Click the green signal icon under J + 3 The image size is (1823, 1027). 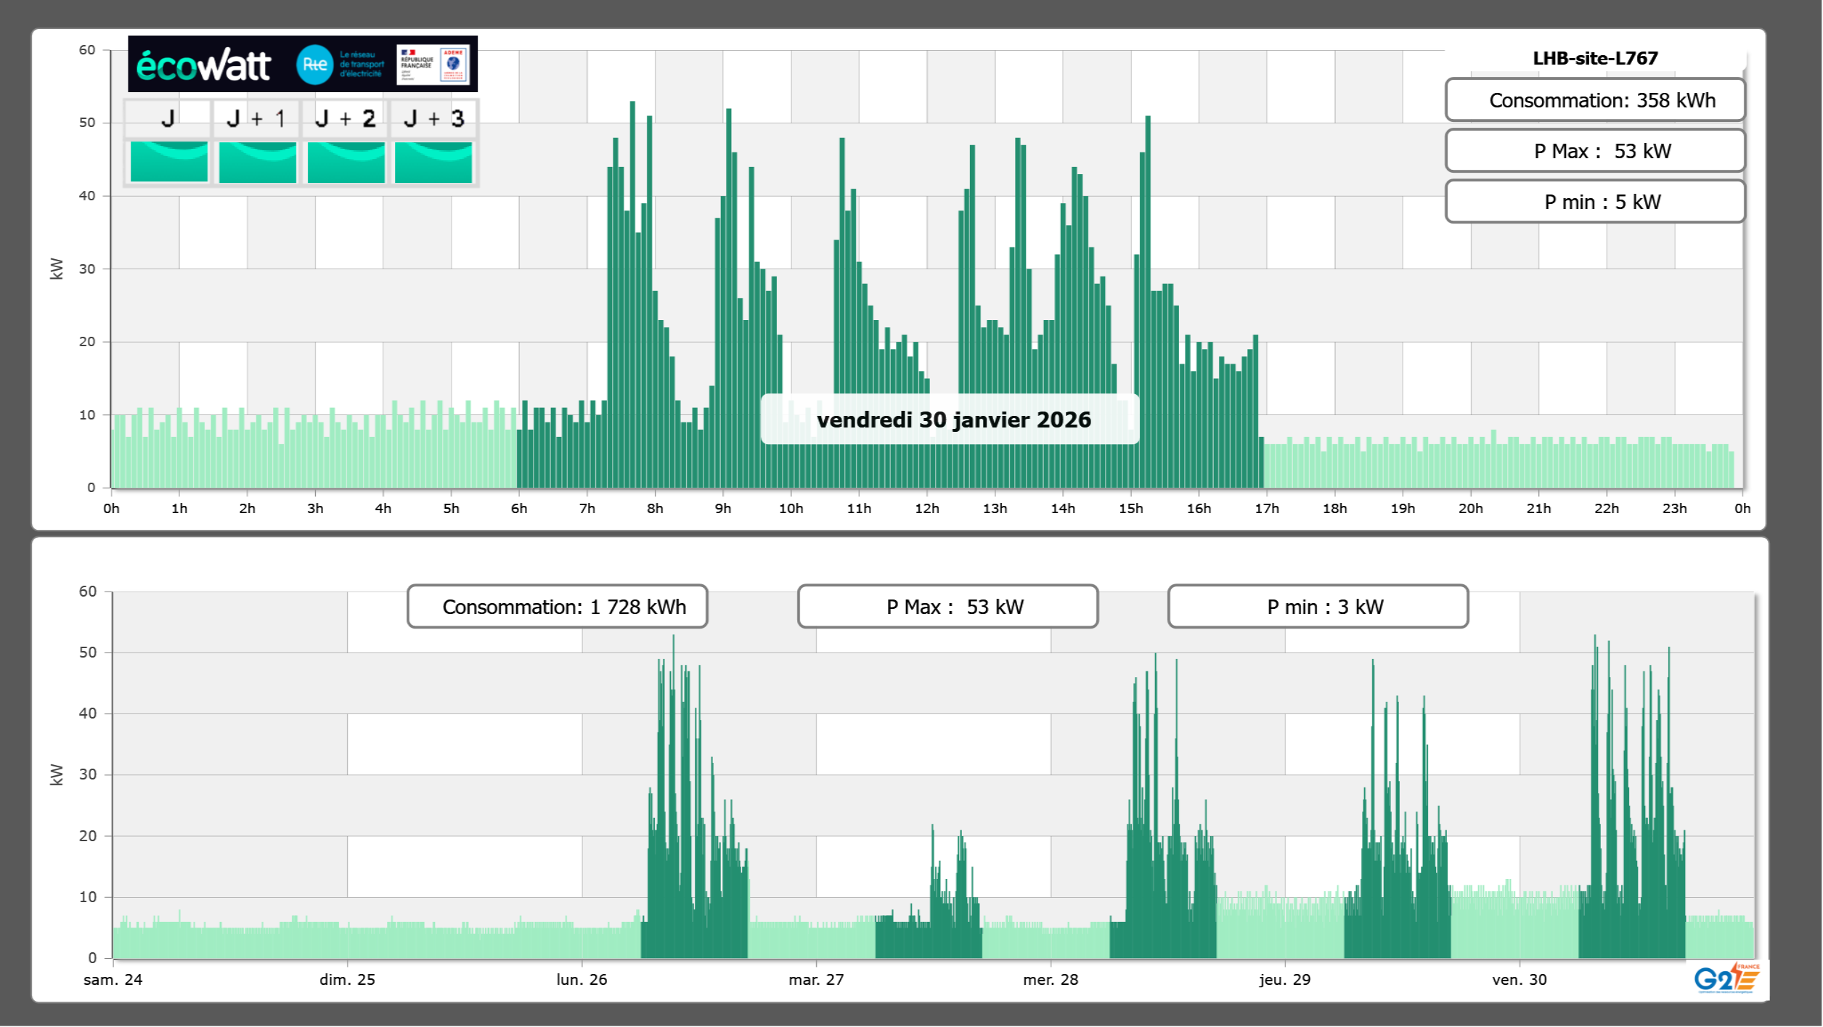433,161
